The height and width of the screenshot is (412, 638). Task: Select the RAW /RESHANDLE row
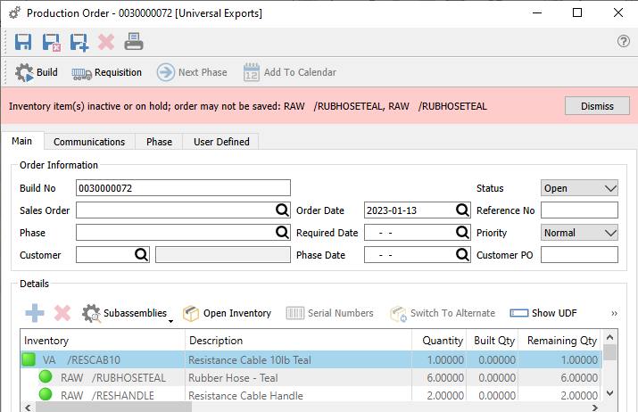click(x=311, y=395)
